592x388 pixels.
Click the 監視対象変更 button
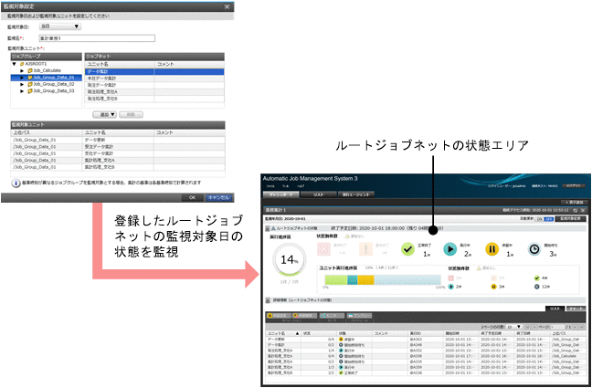point(570,219)
